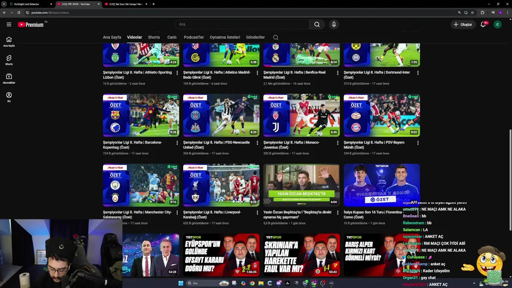This screenshot has width=512, height=288.
Task: Open File Explorer from the taskbar
Action: point(261,283)
